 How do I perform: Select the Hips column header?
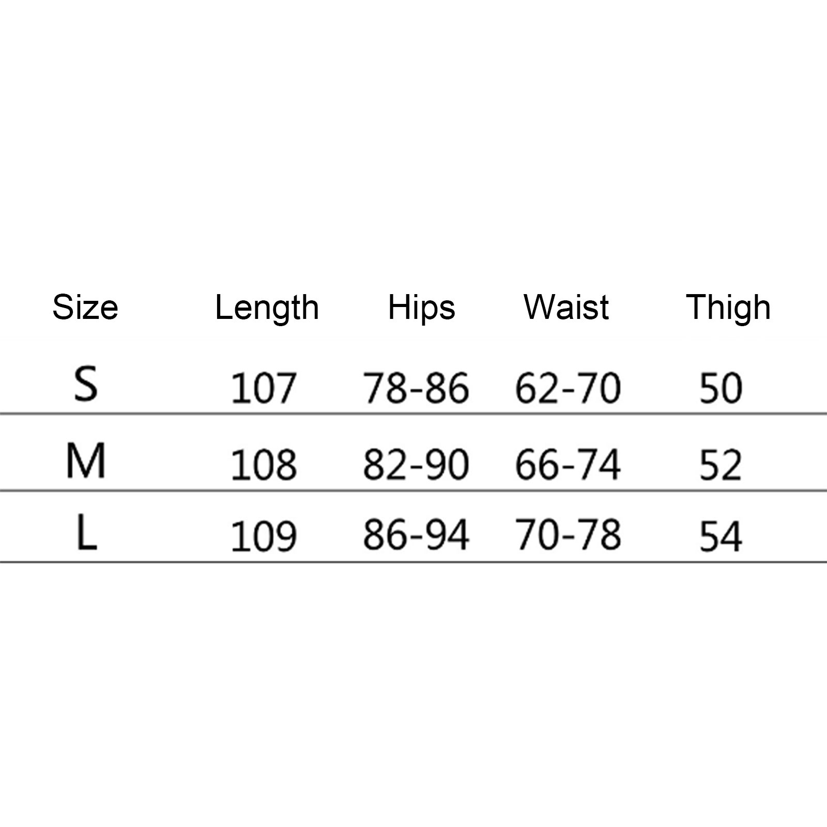click(x=421, y=308)
